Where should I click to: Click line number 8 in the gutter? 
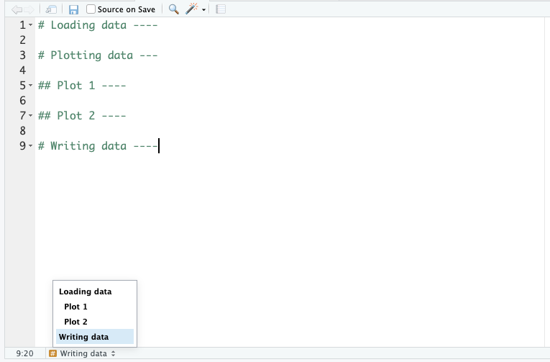pos(23,130)
